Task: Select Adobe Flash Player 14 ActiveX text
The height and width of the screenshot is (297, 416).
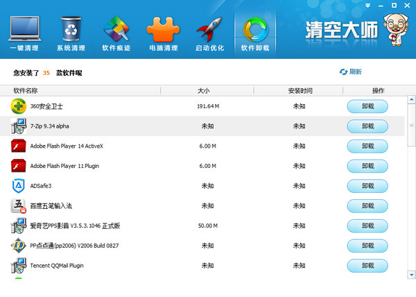Action: 67,146
